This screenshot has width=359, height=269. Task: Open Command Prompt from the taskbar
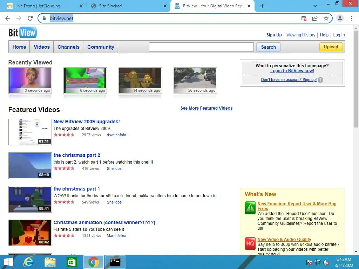tap(115, 262)
